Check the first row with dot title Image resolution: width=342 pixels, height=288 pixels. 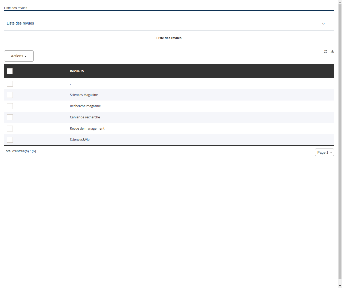click(x=10, y=83)
